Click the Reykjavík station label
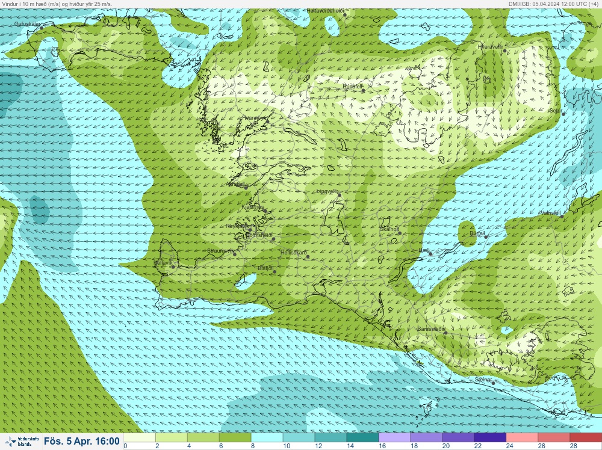The height and width of the screenshot is (450, 602). [x=237, y=226]
